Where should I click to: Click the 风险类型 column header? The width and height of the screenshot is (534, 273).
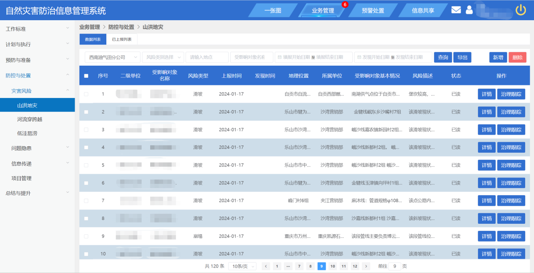coord(198,76)
